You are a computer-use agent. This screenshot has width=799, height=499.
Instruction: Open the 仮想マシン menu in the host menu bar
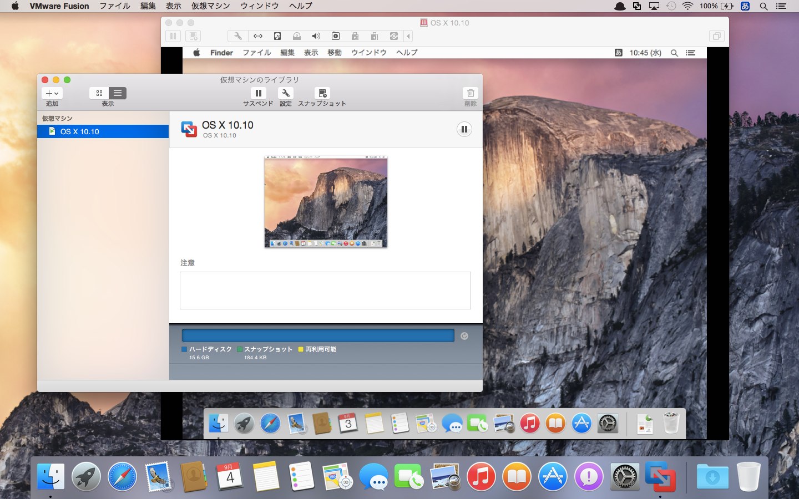[210, 6]
